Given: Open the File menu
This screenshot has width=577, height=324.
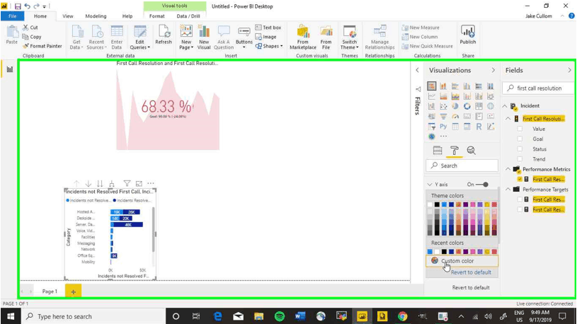Looking at the screenshot, I should tap(12, 16).
